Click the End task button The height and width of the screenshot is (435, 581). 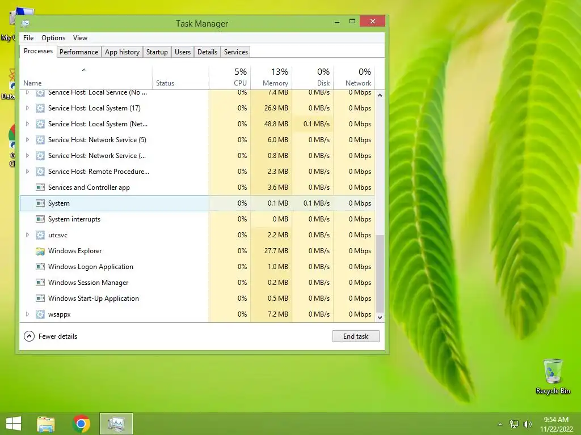pos(356,336)
